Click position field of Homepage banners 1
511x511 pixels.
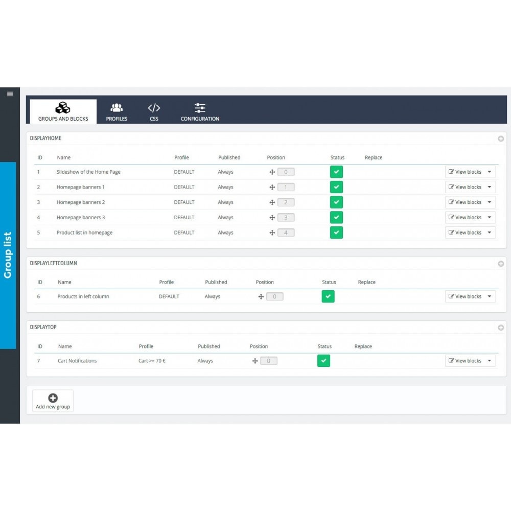286,188
